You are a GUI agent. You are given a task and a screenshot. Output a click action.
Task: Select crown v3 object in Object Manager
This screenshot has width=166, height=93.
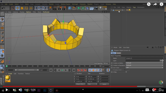tap(117, 10)
